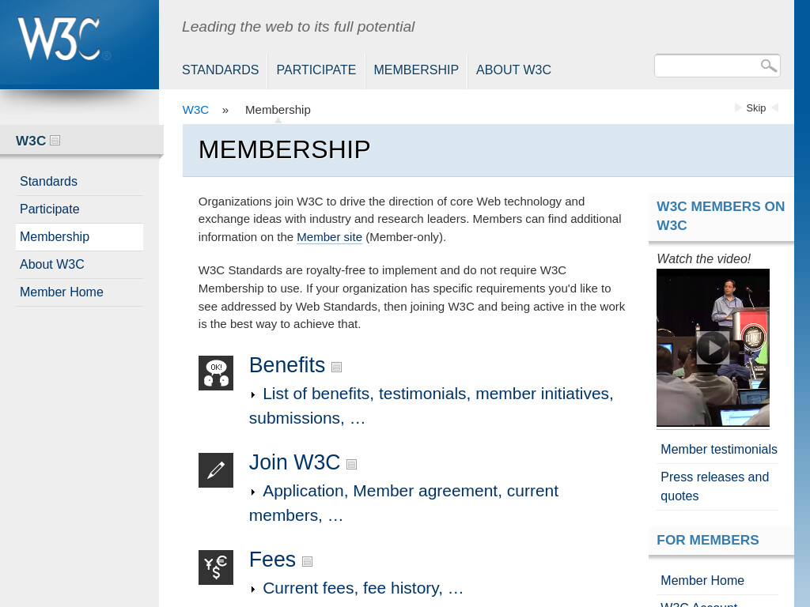Click the Benefits speech bubble icon
The image size is (810, 607).
pyautogui.click(x=216, y=373)
